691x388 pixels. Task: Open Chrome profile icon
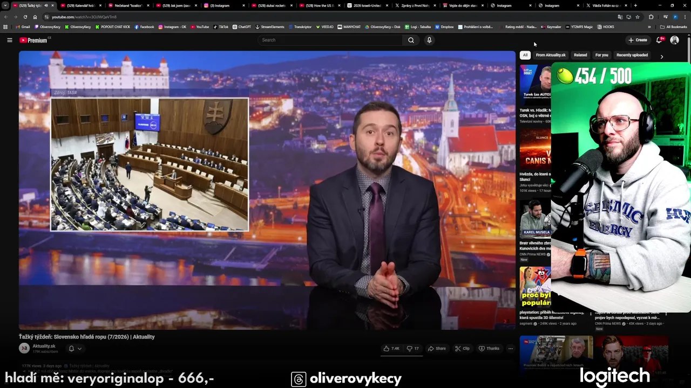[x=675, y=17]
